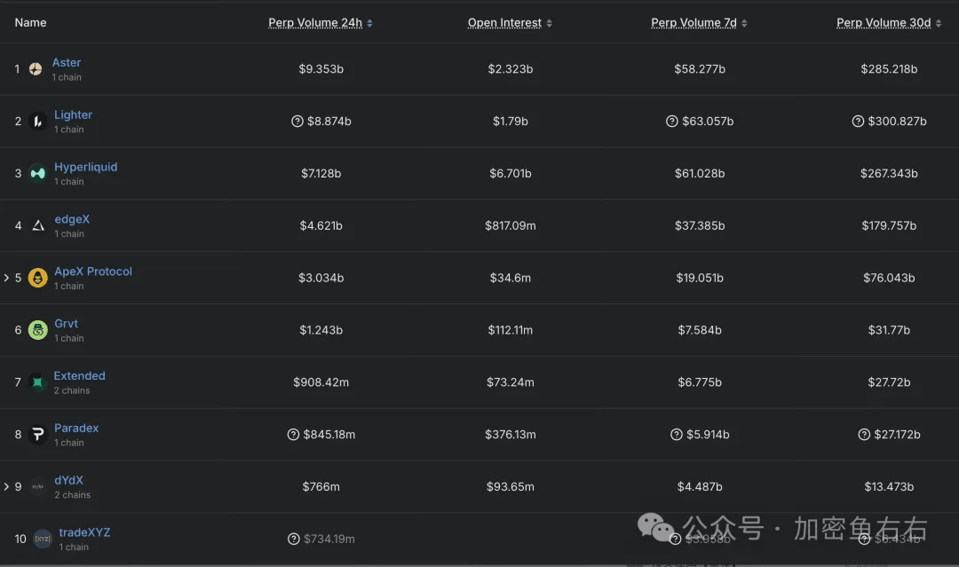Click the Aster protocol logo icon
Screen dimensions: 959x567
point(36,69)
